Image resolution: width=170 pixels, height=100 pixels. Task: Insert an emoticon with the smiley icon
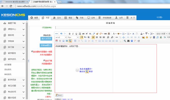pos(147,37)
